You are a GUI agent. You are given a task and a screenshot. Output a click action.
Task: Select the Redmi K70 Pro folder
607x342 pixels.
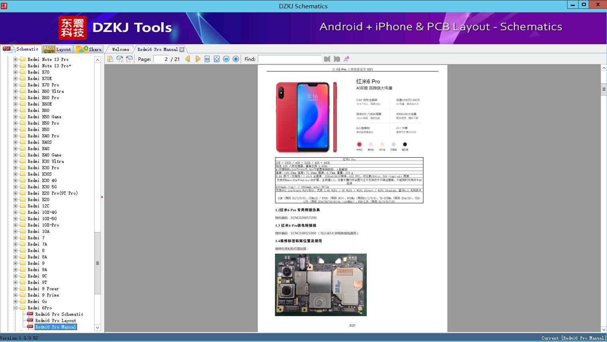coord(43,85)
